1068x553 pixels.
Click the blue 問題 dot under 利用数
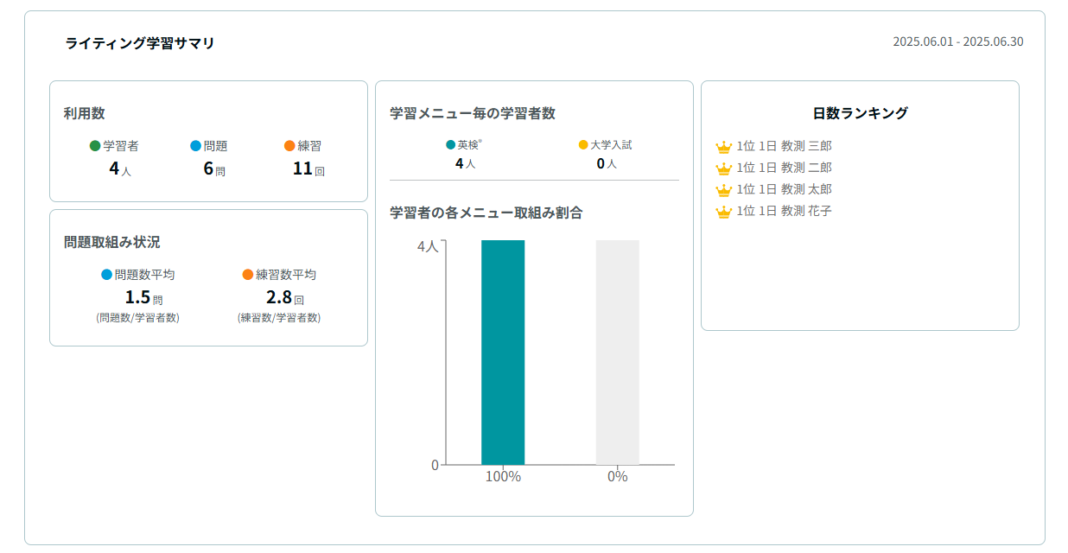click(195, 146)
